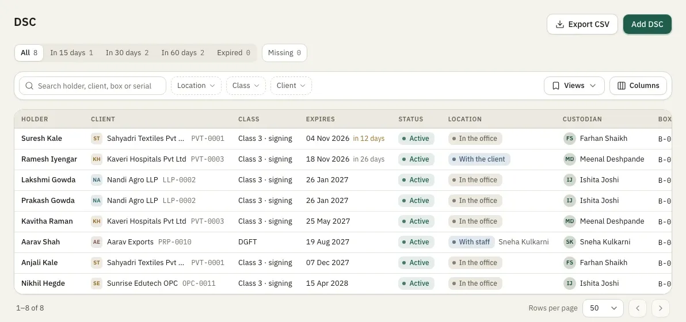Click With staff location badge
686x322 pixels.
(472, 242)
